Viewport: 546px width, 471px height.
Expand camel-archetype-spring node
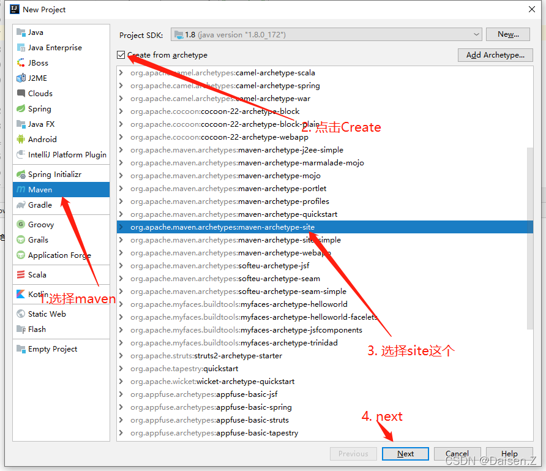[121, 85]
